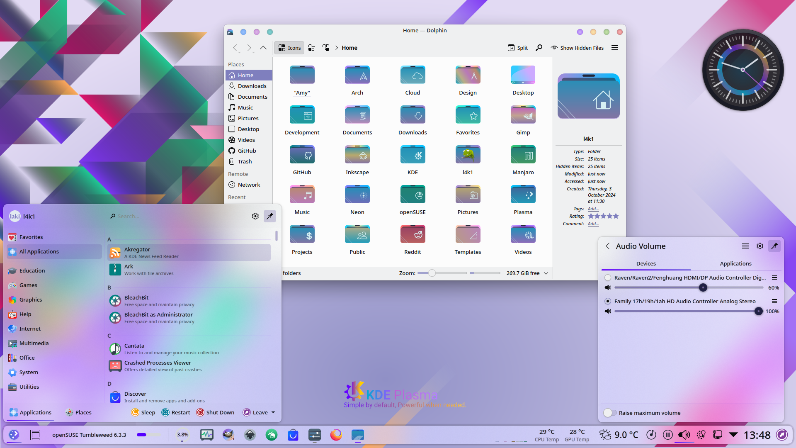Add tags link in info panel

(593, 209)
